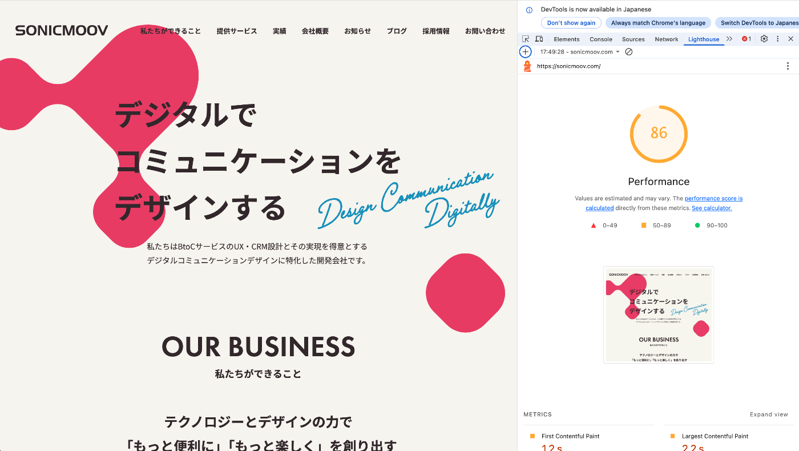Open the See calculator link

[712, 208]
